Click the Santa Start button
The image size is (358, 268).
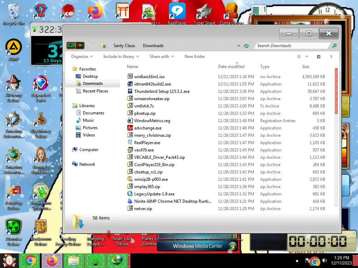tap(9, 261)
